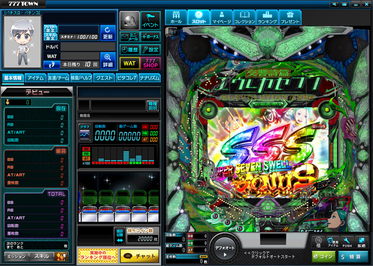
Task: Click the 実施中のランキング順位へ banner
Action: click(98, 256)
